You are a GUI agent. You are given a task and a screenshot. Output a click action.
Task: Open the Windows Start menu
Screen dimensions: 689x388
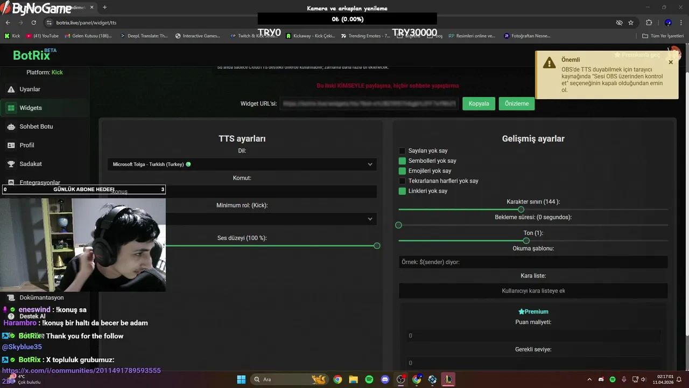coord(241,379)
